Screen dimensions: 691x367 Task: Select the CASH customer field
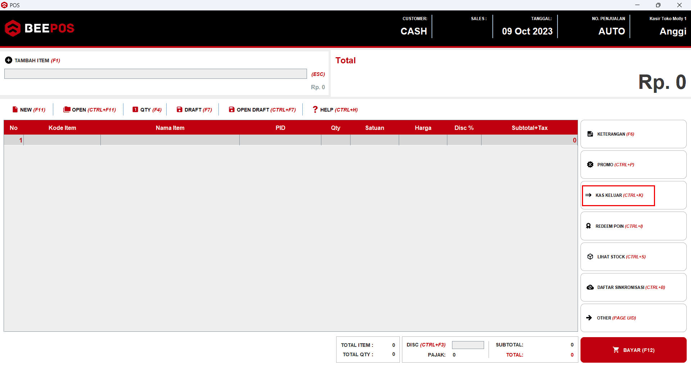point(414,31)
